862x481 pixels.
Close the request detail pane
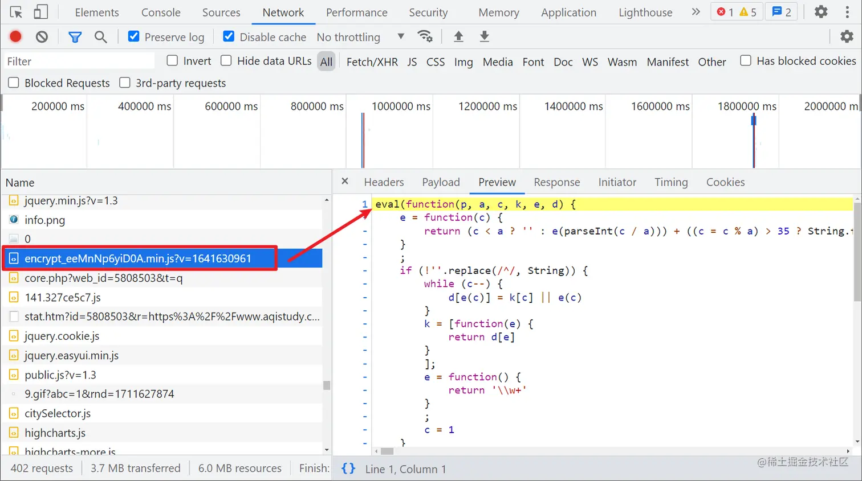click(x=345, y=182)
